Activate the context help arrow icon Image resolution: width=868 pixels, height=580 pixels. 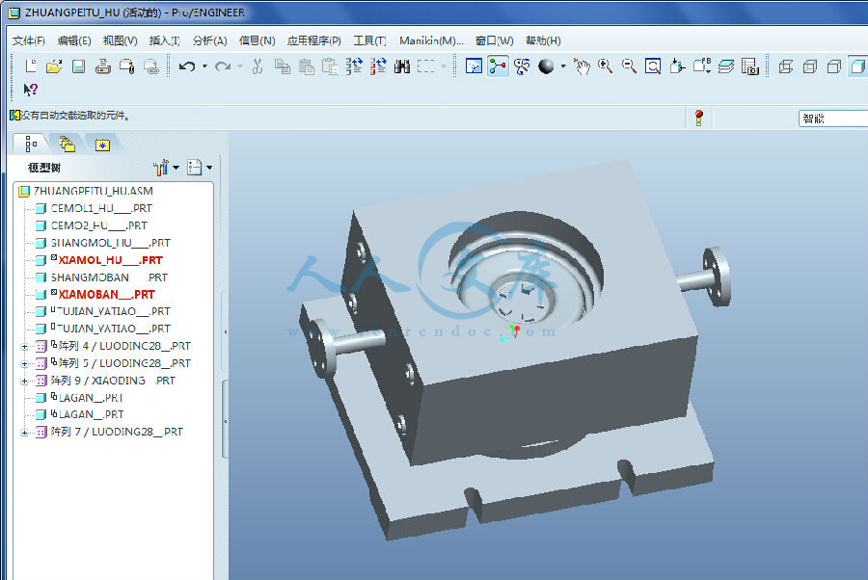(x=31, y=90)
